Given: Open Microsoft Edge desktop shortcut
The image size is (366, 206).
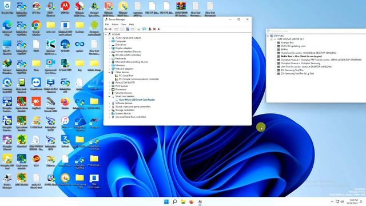Looking at the screenshot, I should tap(7, 27).
